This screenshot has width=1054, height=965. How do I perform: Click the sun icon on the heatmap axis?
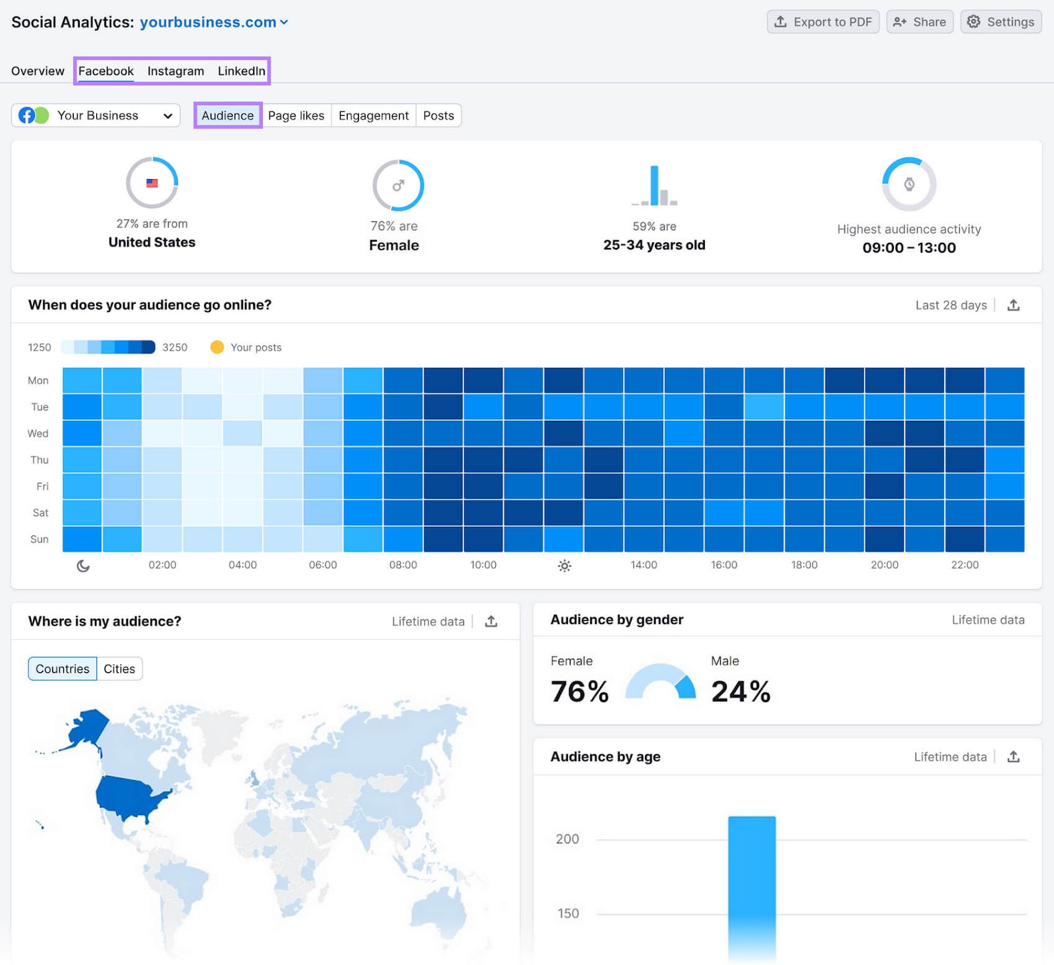(x=565, y=565)
